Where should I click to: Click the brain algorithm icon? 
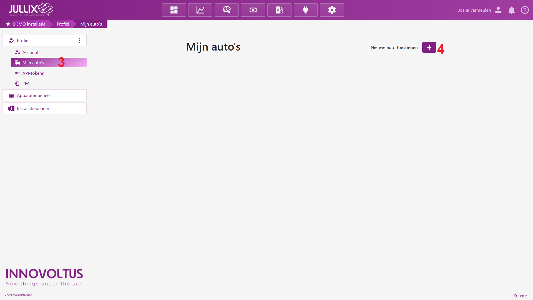click(x=227, y=10)
